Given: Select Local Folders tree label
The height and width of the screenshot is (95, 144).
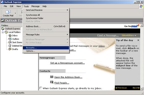Looking at the screenshot, I should [14, 32].
